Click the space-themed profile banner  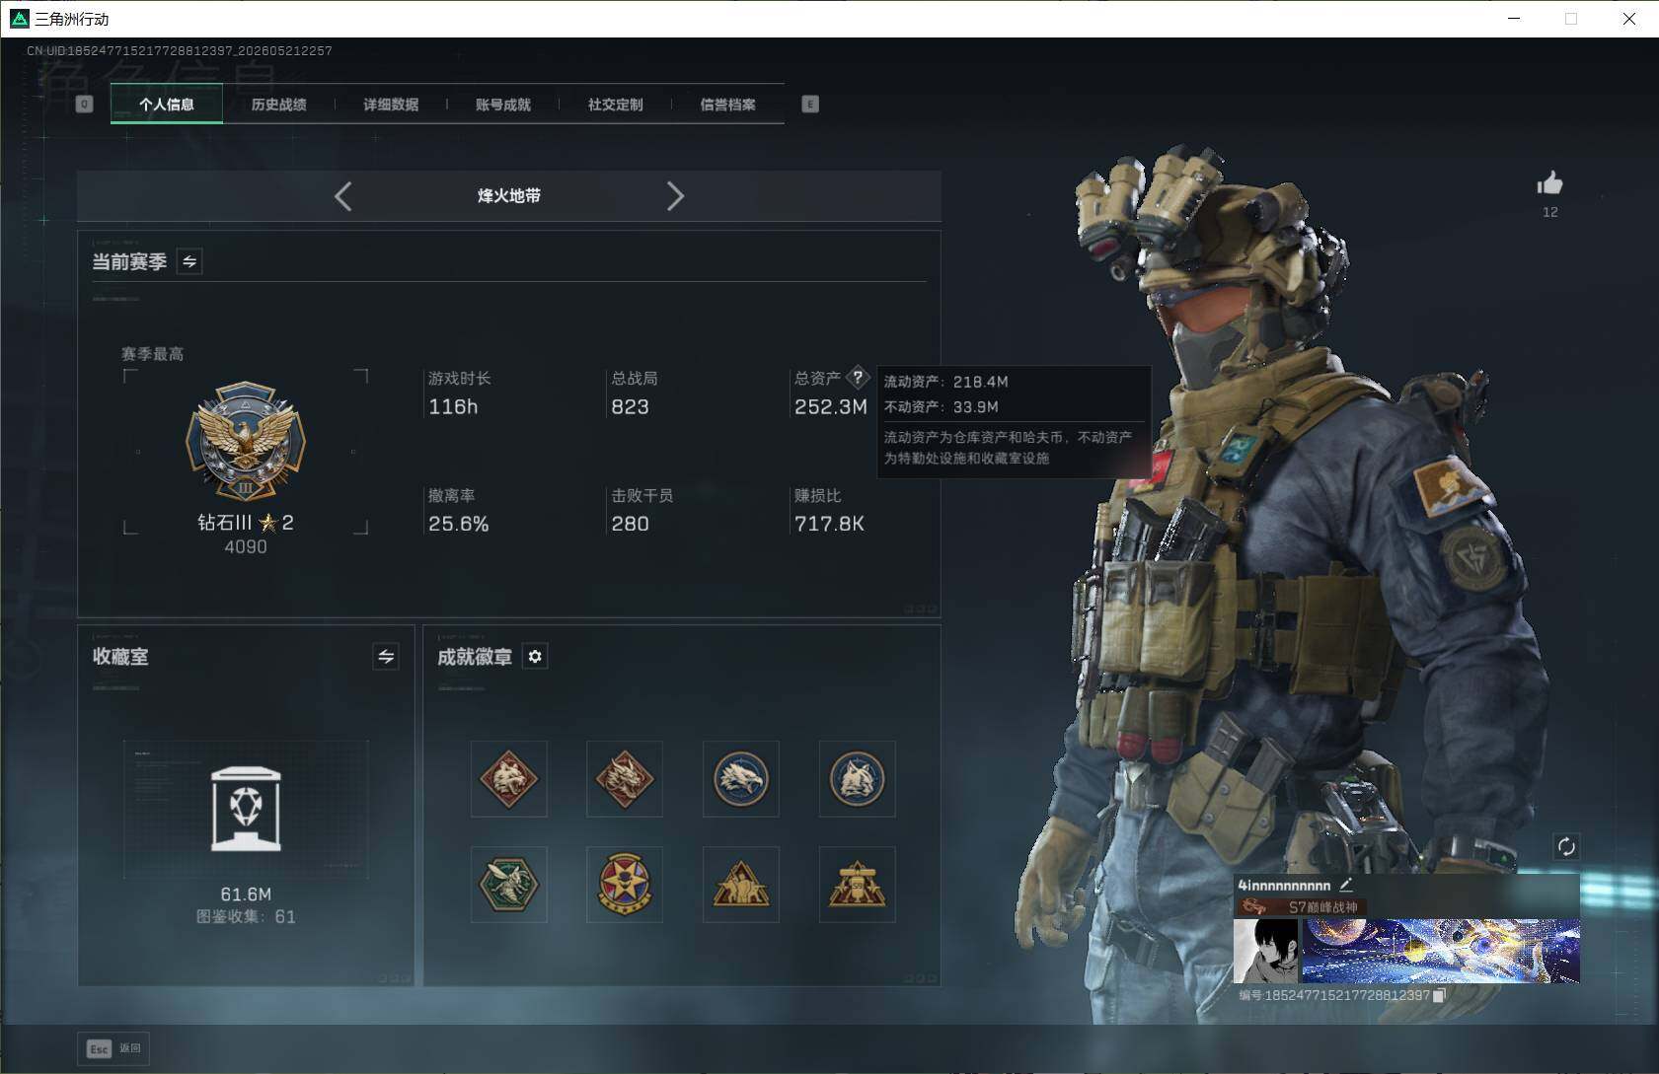tap(1441, 951)
